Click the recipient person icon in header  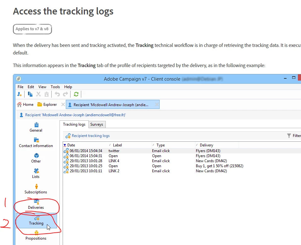click(21, 115)
